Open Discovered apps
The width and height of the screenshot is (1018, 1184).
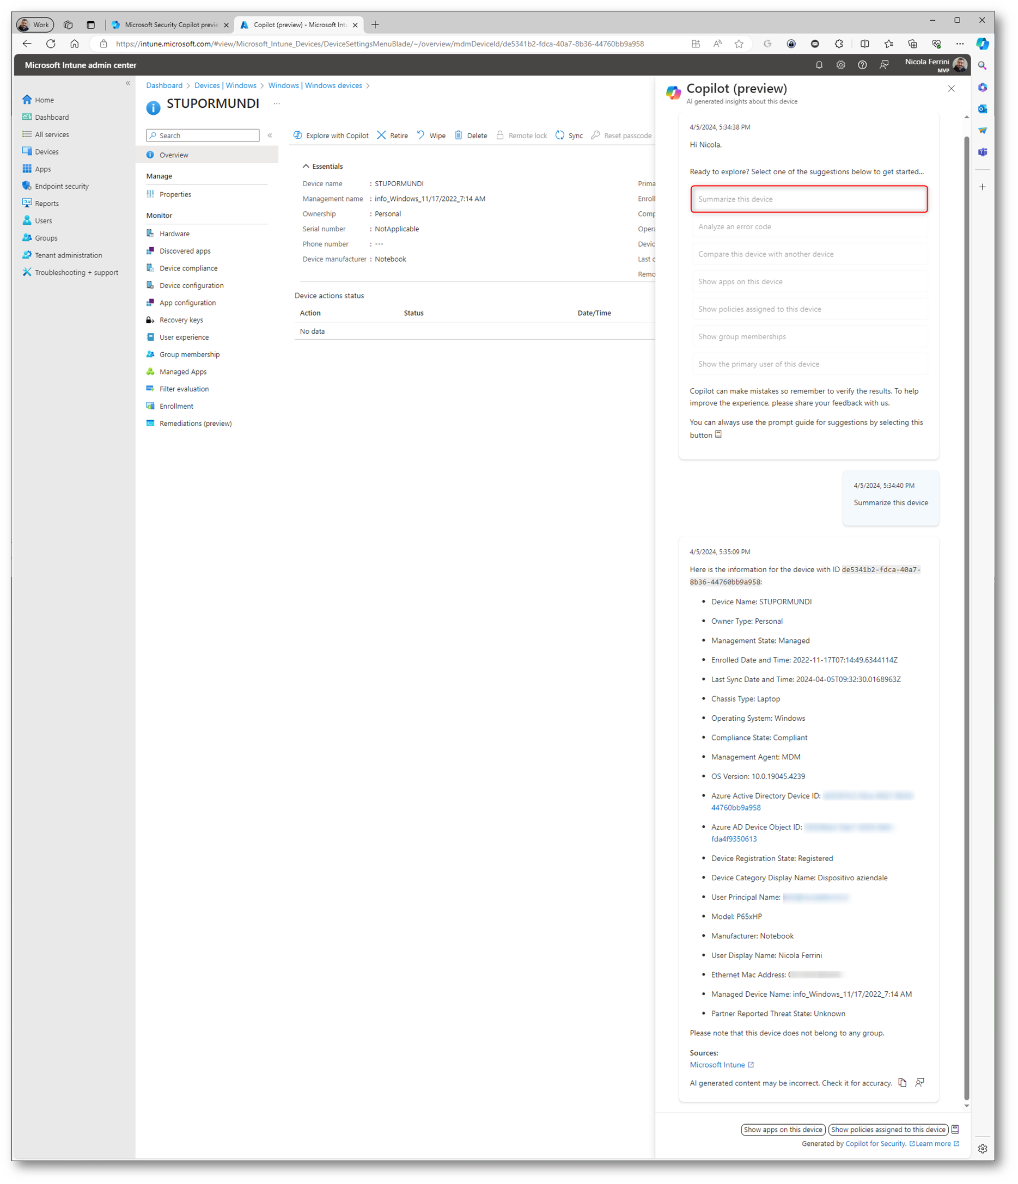coord(179,251)
